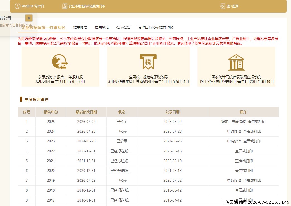Click the 最后修改日期 column header
The height and width of the screenshot is (206, 291).
click(86, 112)
